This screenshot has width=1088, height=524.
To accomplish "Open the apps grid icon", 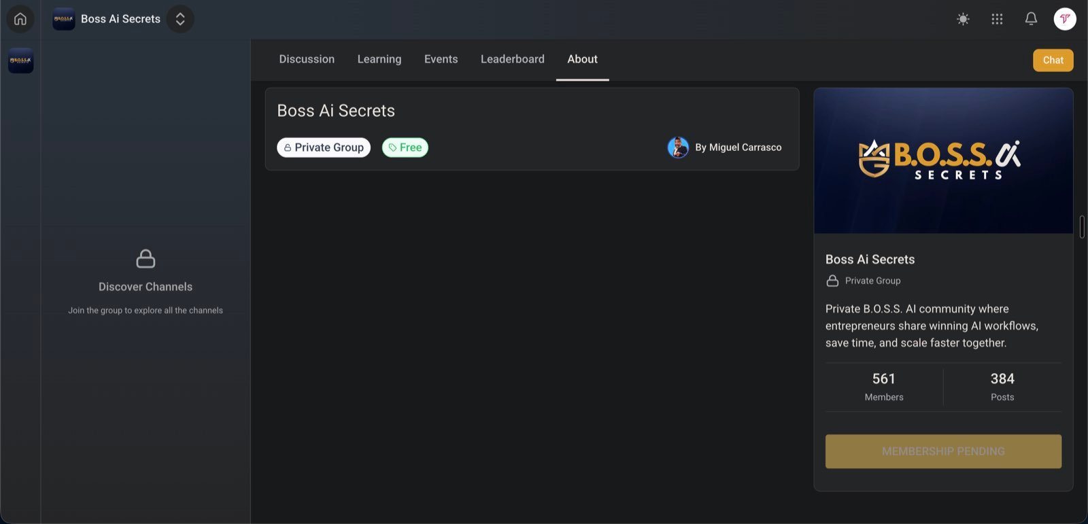I will click(x=997, y=19).
